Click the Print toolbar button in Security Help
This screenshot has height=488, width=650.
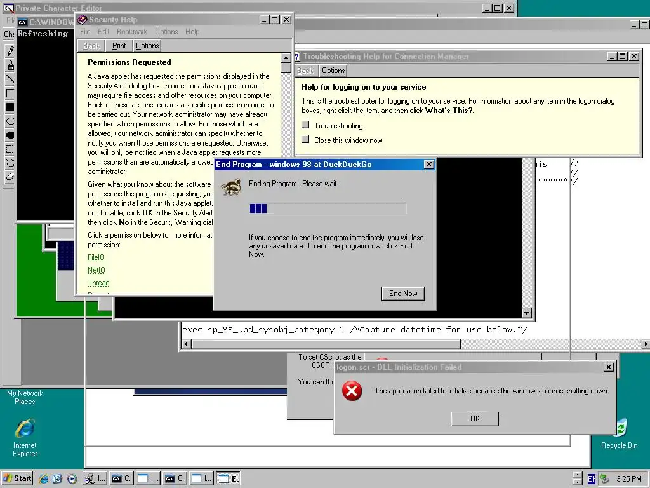[119, 46]
